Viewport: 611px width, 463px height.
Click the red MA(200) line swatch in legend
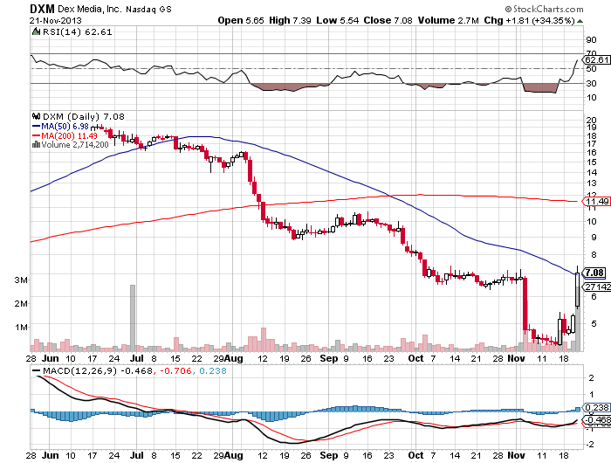(37, 135)
